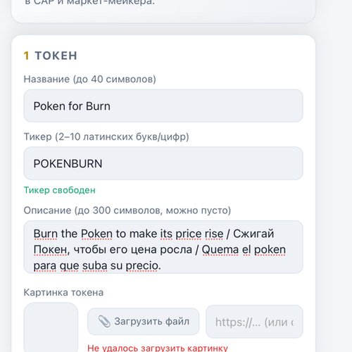This screenshot has width=352, height=352.
Task: Click the "Загрузить файл" upload button
Action: 144,322
